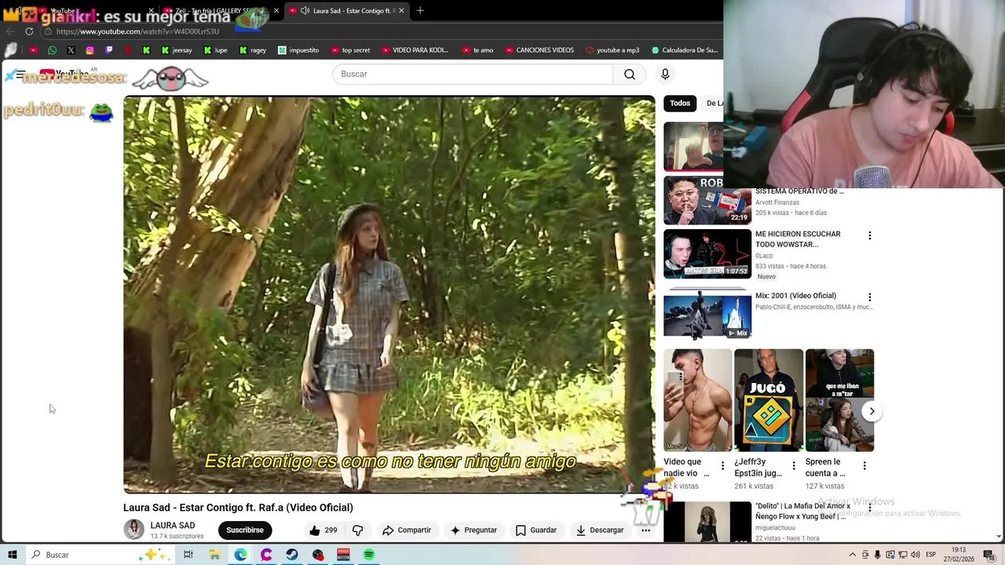This screenshot has width=1005, height=565.
Task: Open ME HICIERON ESCUCHAR TODO WOWSTAR thumbnail
Action: tap(707, 253)
